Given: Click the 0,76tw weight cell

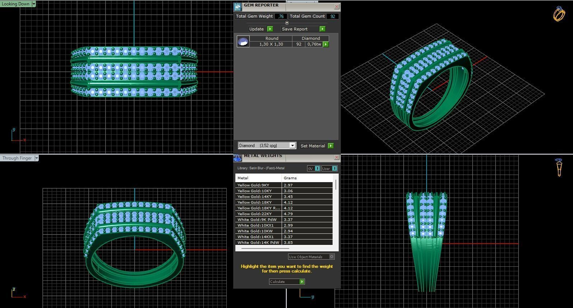Looking at the screenshot, I should click(314, 44).
